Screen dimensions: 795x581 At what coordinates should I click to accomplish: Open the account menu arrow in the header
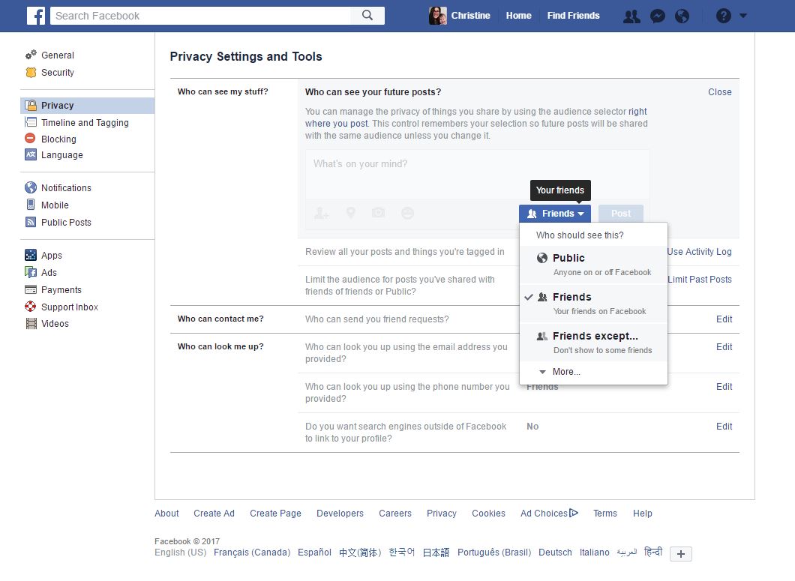coord(743,16)
